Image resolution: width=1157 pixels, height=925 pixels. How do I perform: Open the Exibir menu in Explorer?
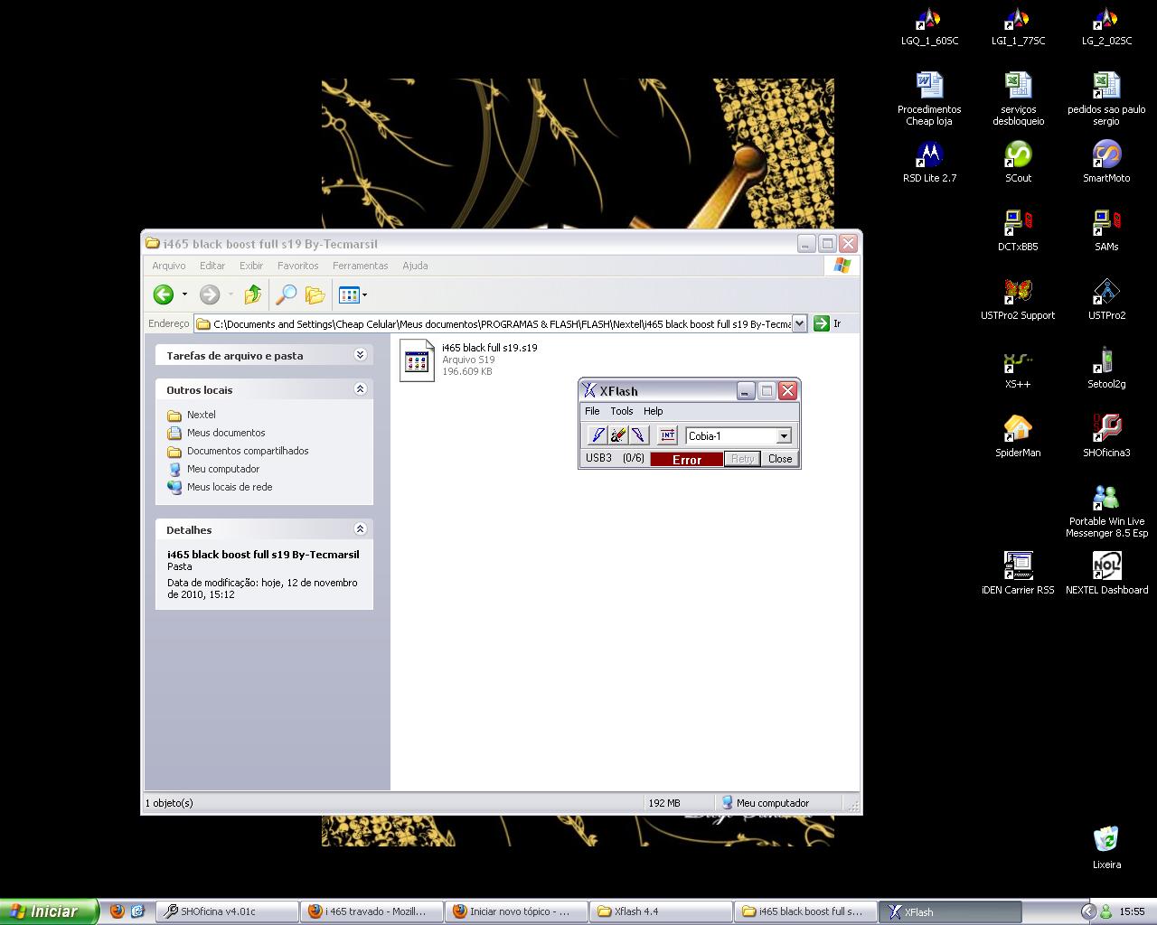(251, 266)
